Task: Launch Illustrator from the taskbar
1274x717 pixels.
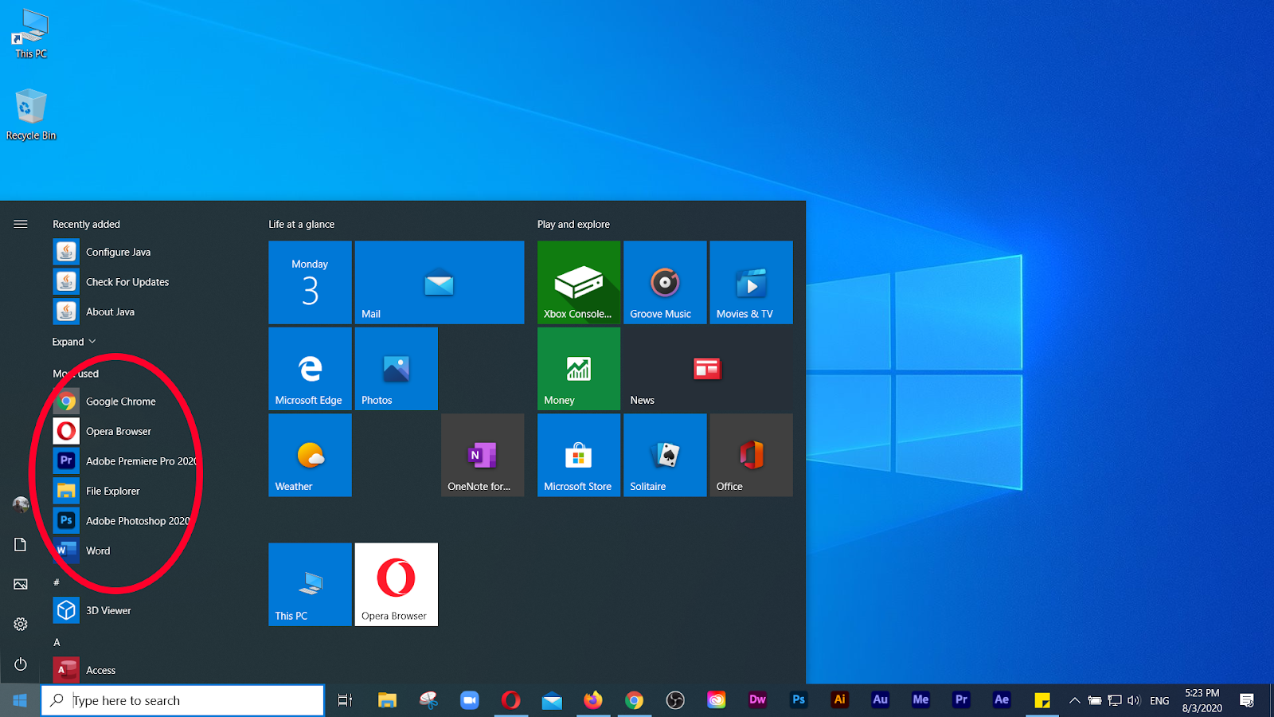Action: click(x=839, y=700)
